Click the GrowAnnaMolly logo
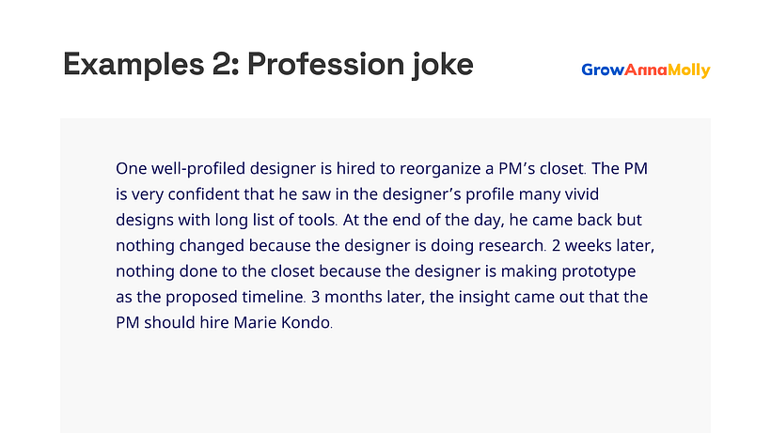 click(646, 70)
